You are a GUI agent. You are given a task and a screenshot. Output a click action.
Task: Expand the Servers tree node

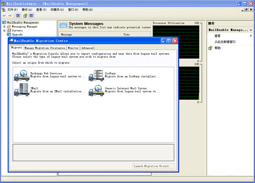tap(4, 31)
